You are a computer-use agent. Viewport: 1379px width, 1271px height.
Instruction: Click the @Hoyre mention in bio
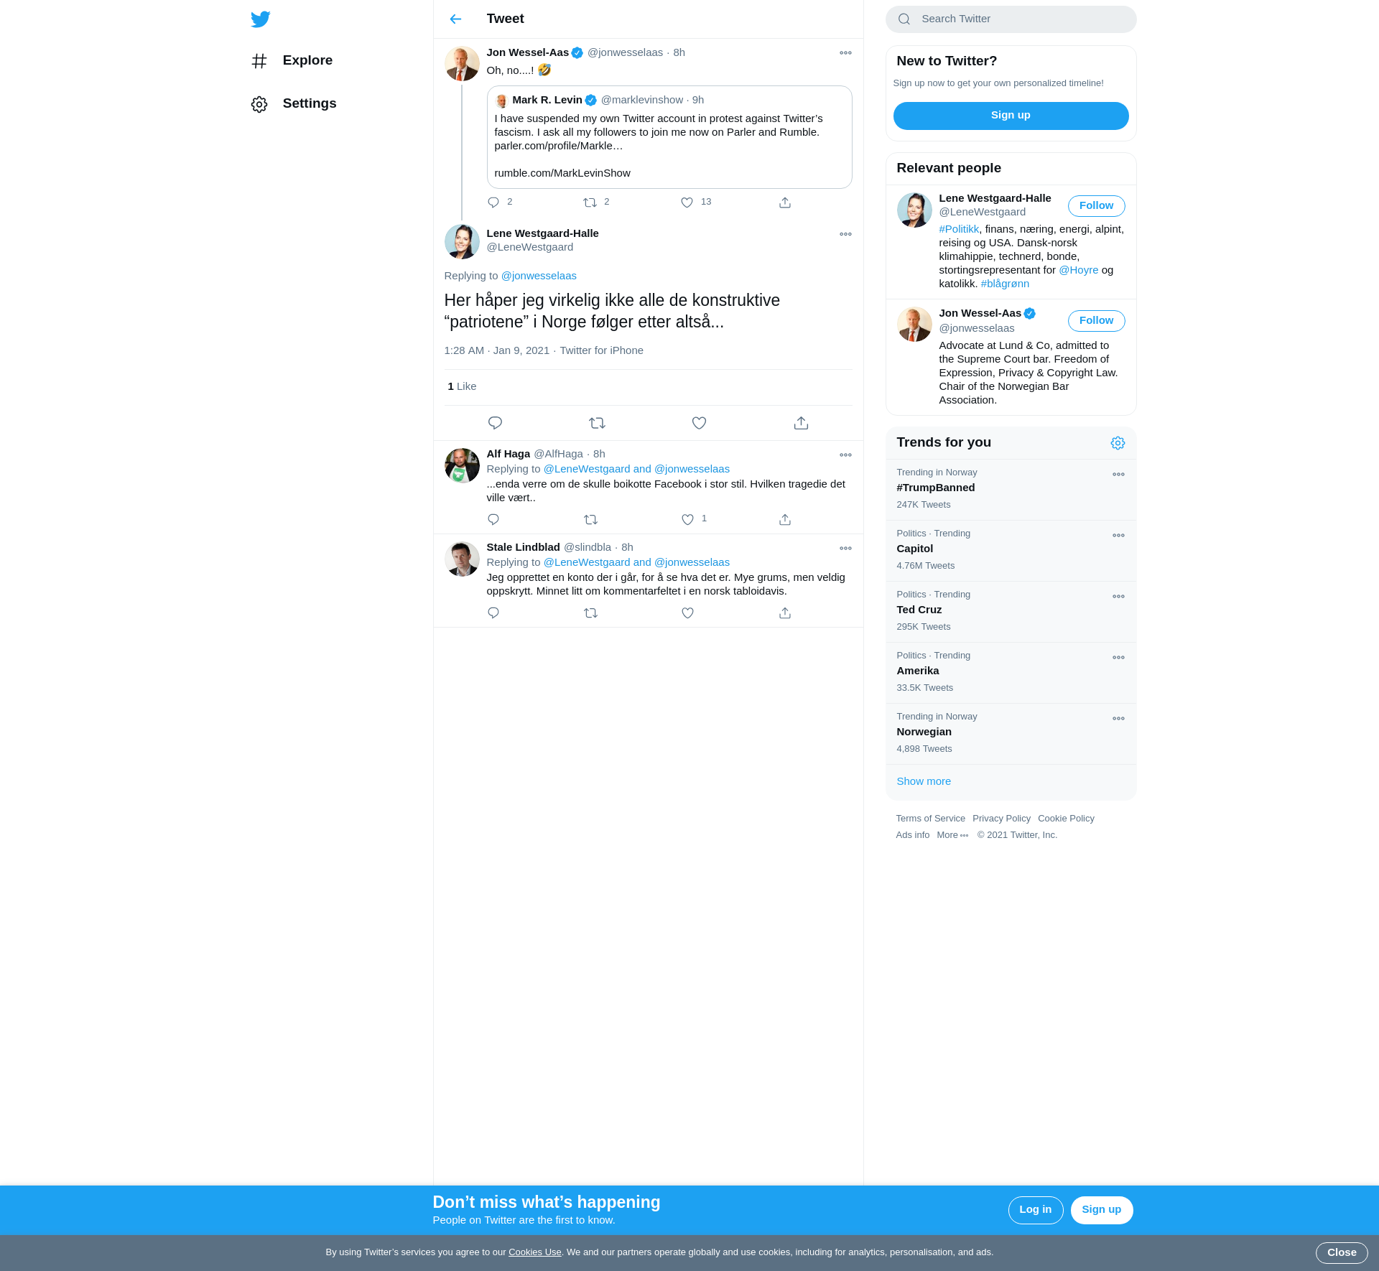tap(1078, 270)
